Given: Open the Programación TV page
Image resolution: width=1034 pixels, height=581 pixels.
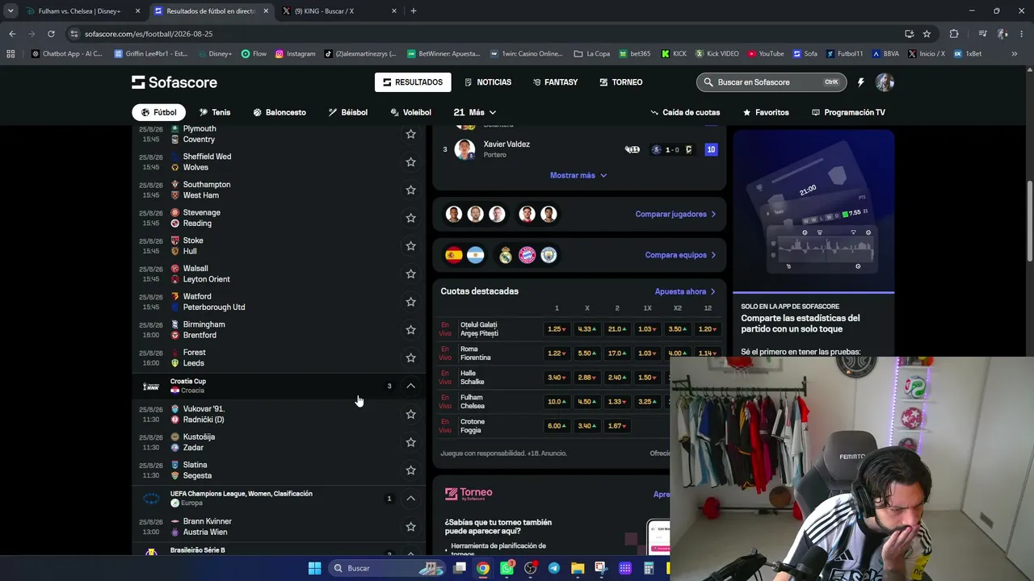Looking at the screenshot, I should pos(848,112).
